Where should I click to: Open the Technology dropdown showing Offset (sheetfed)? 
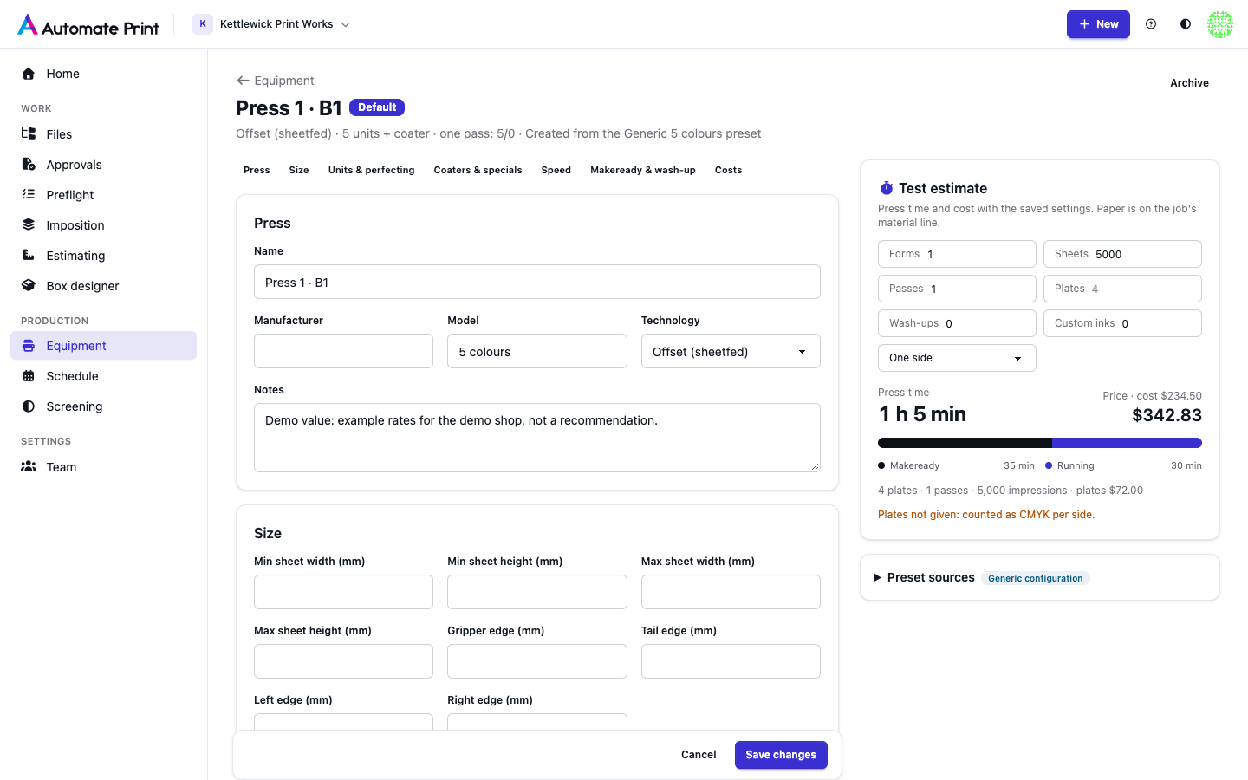click(731, 351)
